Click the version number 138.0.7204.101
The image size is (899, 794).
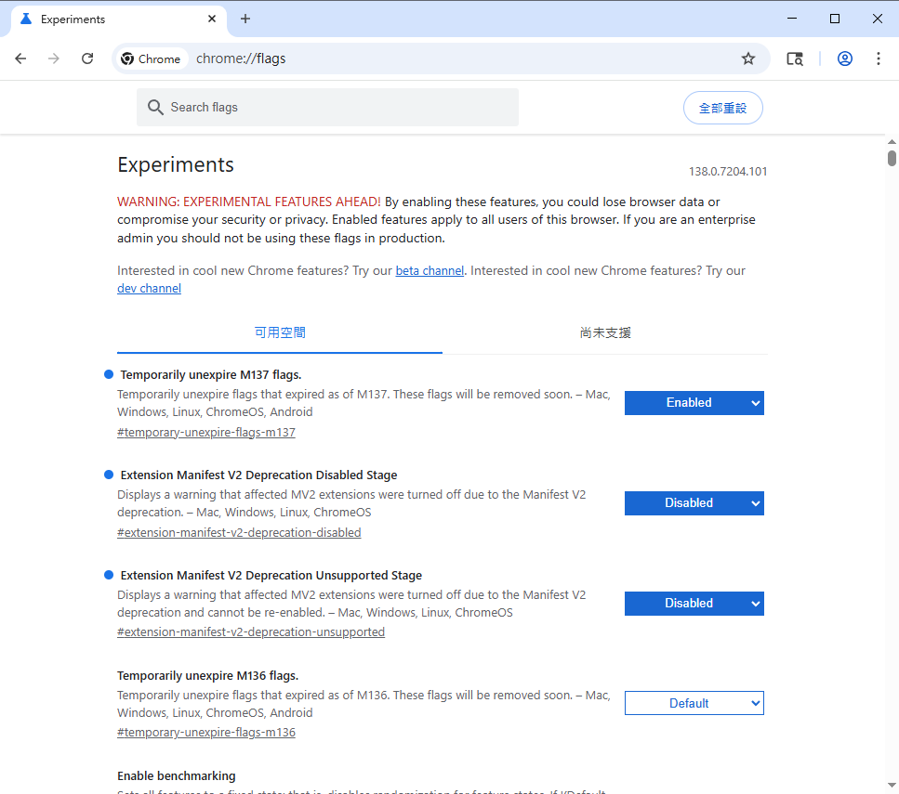coord(728,171)
